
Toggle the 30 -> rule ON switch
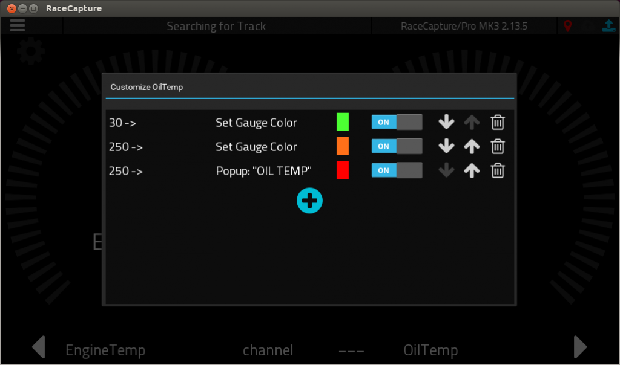[x=397, y=122]
